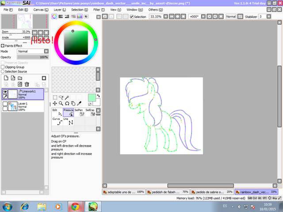Choose the SelEras linework tool
283x212 pixels.
point(90,113)
